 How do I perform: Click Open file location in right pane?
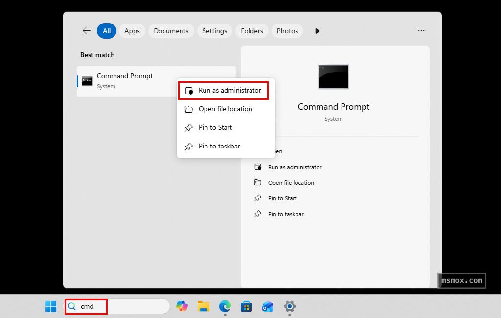pos(291,183)
